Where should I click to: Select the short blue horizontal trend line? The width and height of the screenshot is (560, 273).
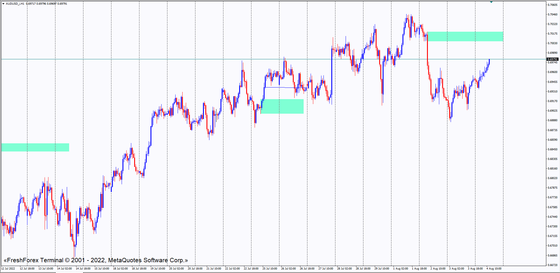coord(280,87)
